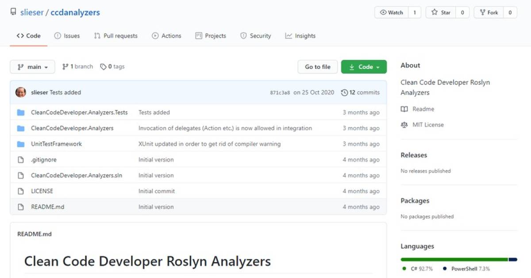
Task: Open the CleanCodeDeveloper.Analyzers folder icon
Action: (x=20, y=128)
